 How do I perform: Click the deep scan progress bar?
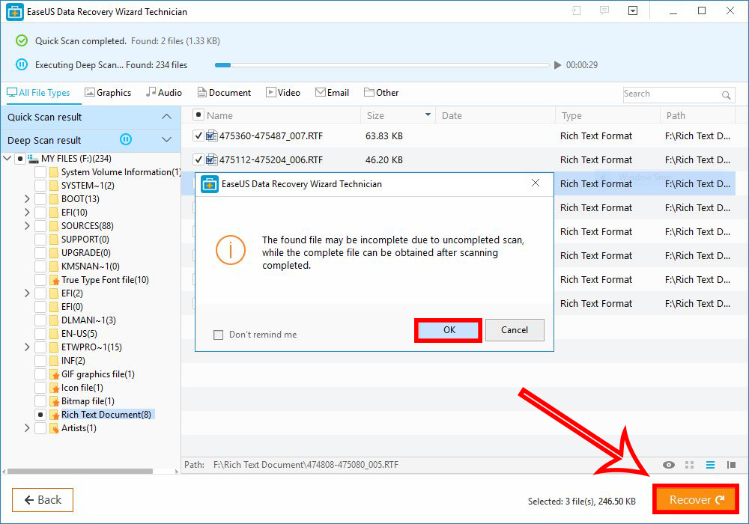(382, 65)
